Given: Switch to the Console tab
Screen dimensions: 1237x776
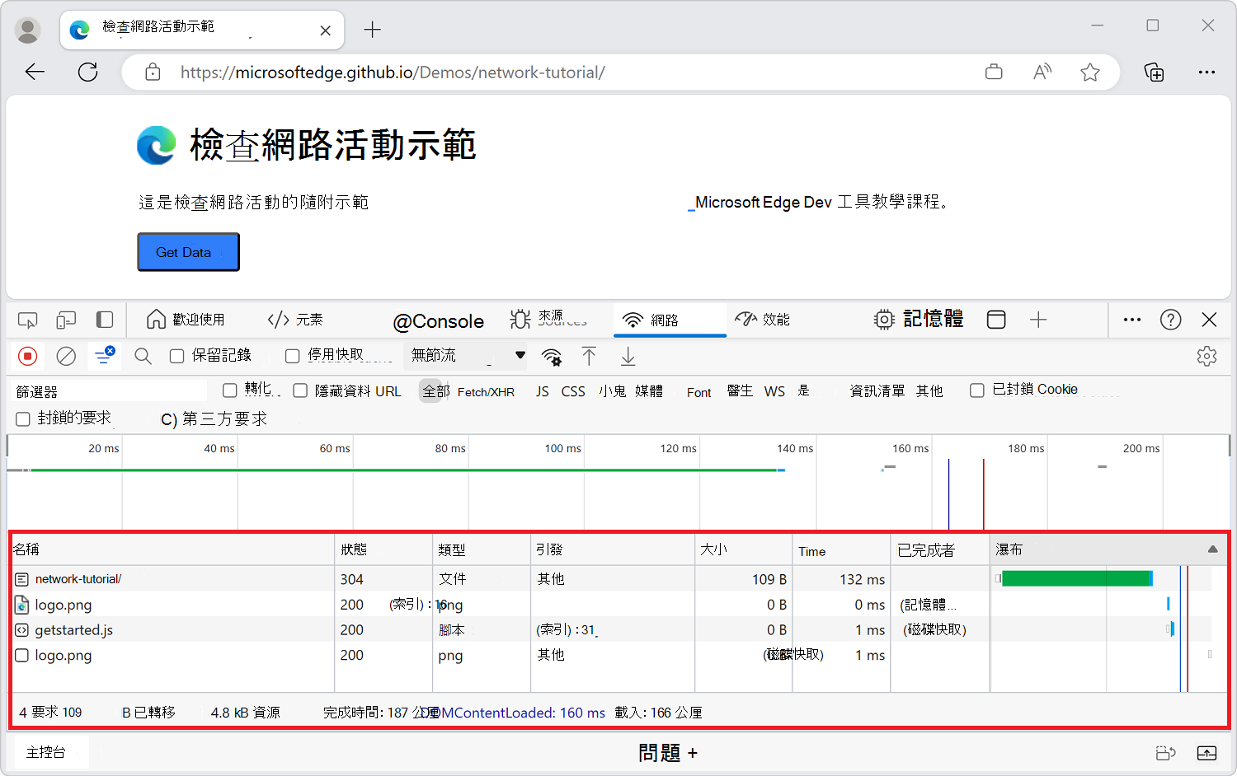Looking at the screenshot, I should tap(440, 320).
